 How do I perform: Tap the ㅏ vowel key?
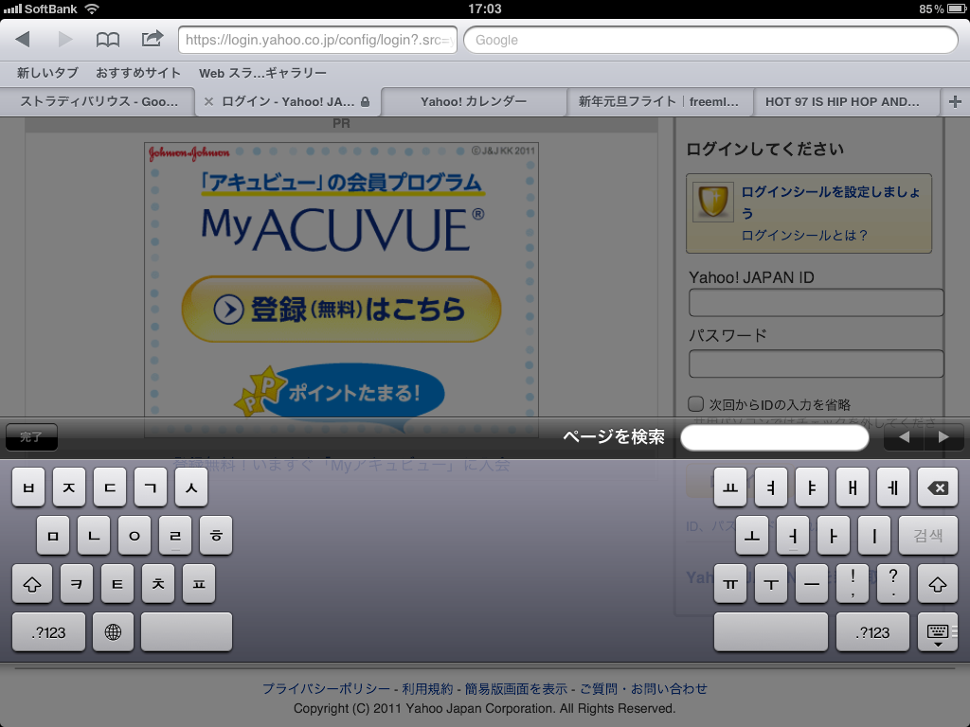pyautogui.click(x=834, y=536)
